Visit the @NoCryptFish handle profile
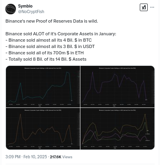 point(31,12)
